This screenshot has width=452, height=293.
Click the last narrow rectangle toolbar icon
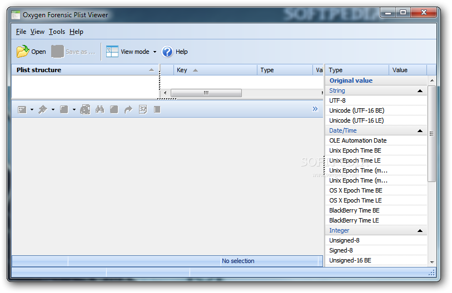click(157, 109)
